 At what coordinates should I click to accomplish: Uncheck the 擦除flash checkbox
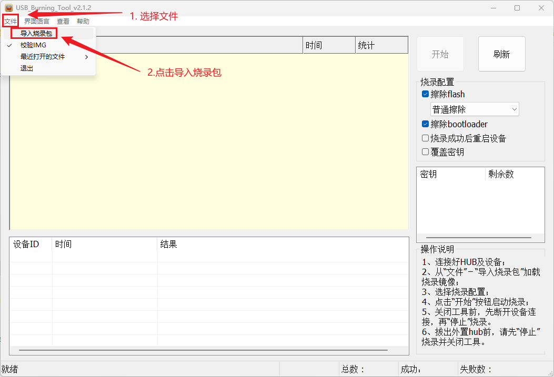coord(426,95)
